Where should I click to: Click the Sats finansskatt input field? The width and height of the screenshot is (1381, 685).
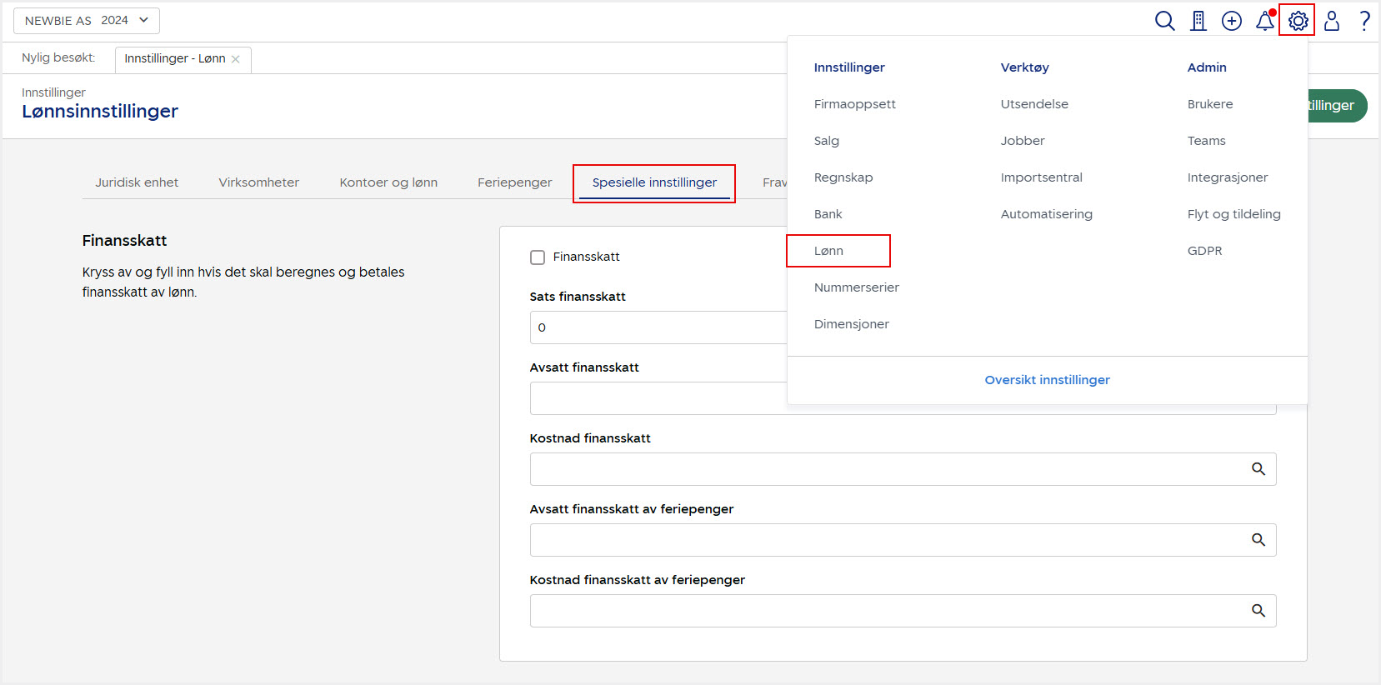tap(658, 327)
